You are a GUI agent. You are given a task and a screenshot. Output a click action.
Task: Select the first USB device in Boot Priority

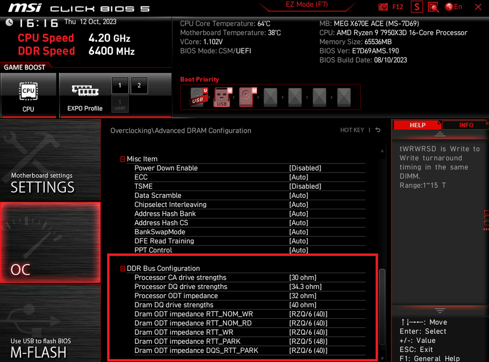[198, 96]
